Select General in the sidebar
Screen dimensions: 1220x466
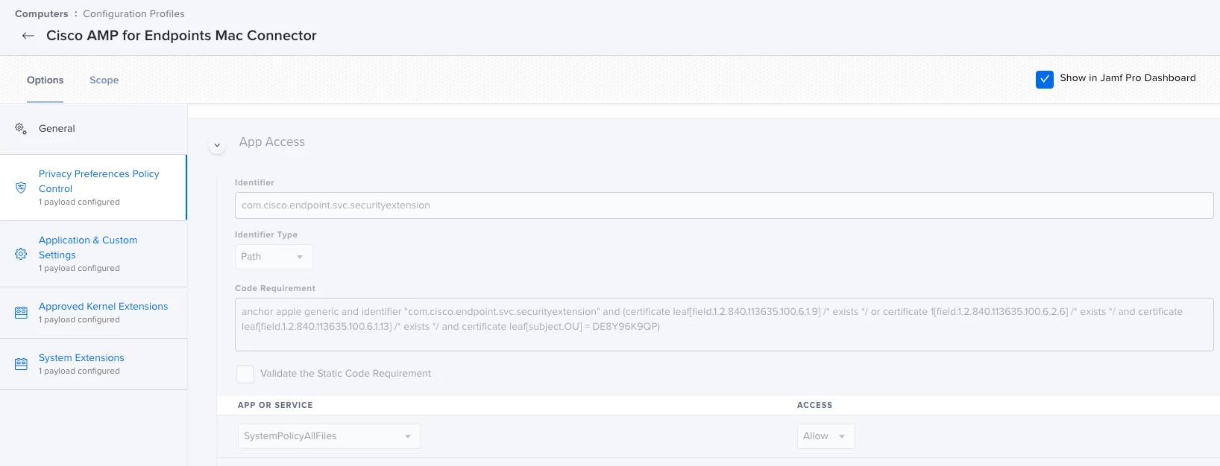click(x=93, y=129)
